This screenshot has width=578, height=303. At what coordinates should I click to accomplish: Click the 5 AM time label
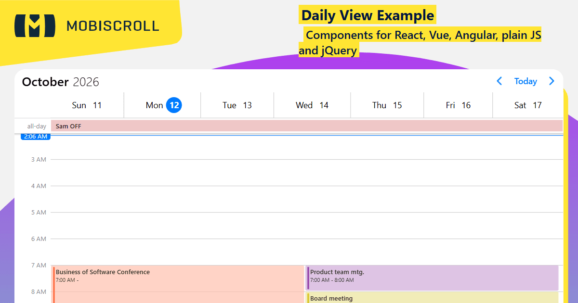coord(39,212)
